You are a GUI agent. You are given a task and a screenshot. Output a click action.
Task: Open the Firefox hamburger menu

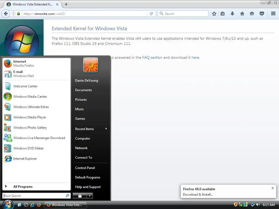point(273,14)
